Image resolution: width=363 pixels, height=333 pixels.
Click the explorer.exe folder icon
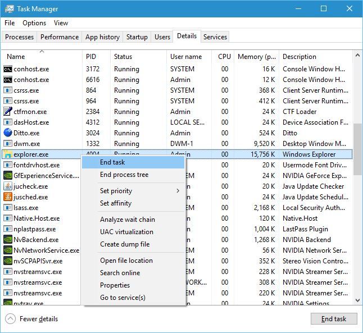click(8, 154)
